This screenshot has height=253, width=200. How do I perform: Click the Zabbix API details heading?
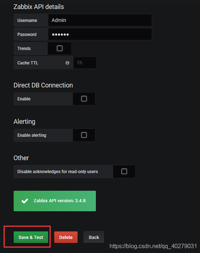39,7
